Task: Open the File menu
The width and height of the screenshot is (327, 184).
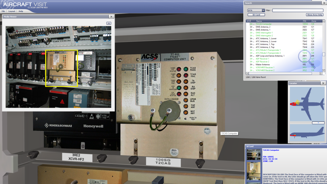Action: pos(3,11)
